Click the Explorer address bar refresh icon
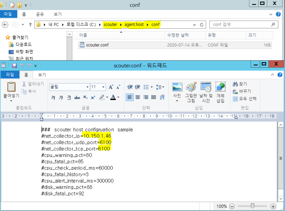This screenshot has height=211, width=285. tap(202, 25)
